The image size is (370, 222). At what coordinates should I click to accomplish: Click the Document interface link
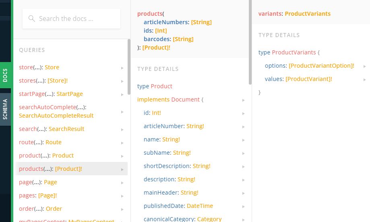click(x=186, y=100)
